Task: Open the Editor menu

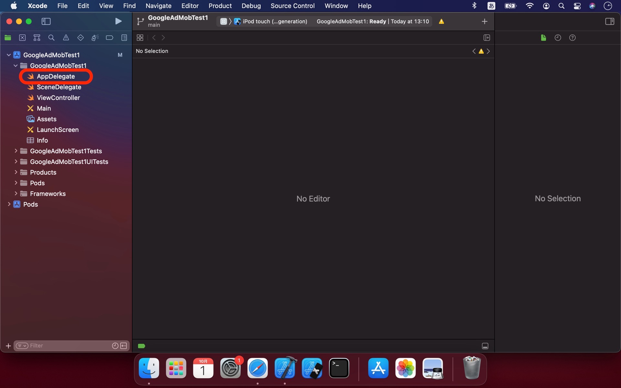Action: point(190,6)
